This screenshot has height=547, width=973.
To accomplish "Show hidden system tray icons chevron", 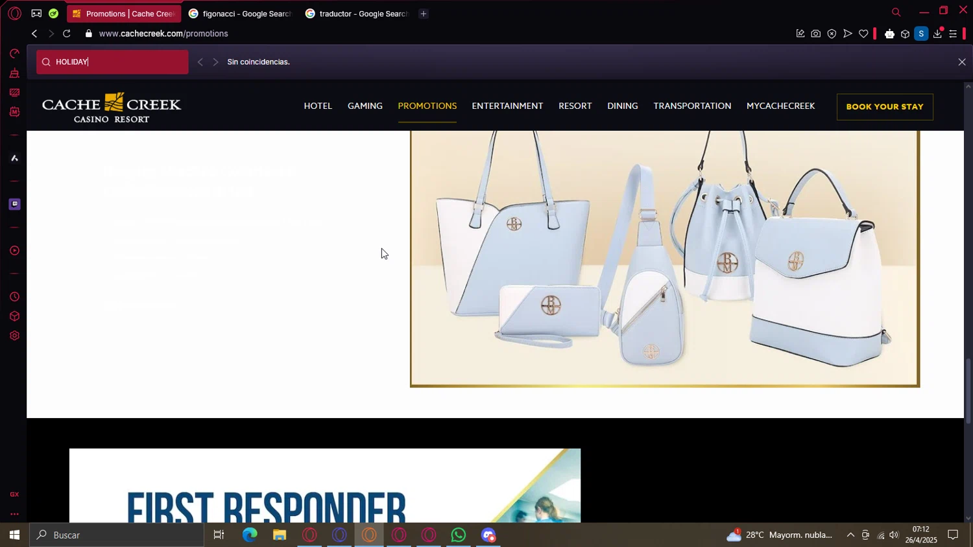I will coord(850,535).
